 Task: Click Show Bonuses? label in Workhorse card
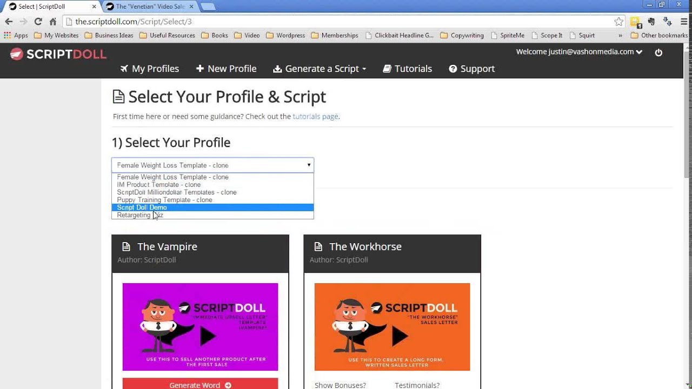340,385
